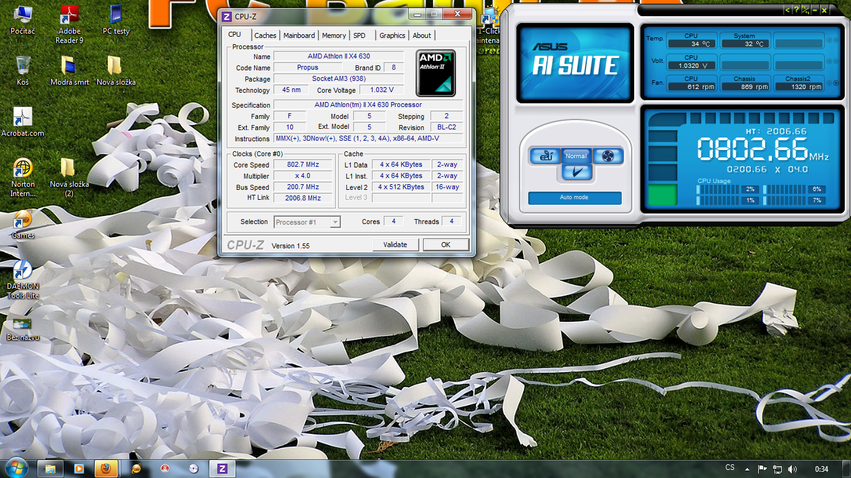Select the Games desktop shortcut
851x478 pixels.
click(x=23, y=224)
